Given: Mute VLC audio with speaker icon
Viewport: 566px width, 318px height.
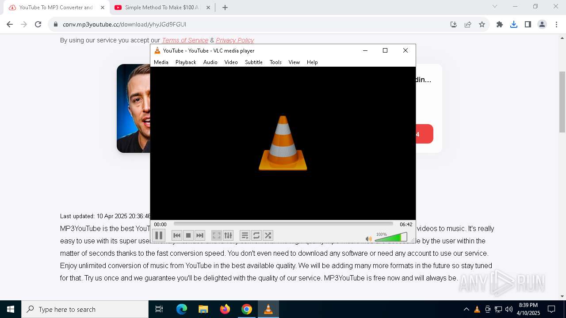Looking at the screenshot, I should click(369, 238).
